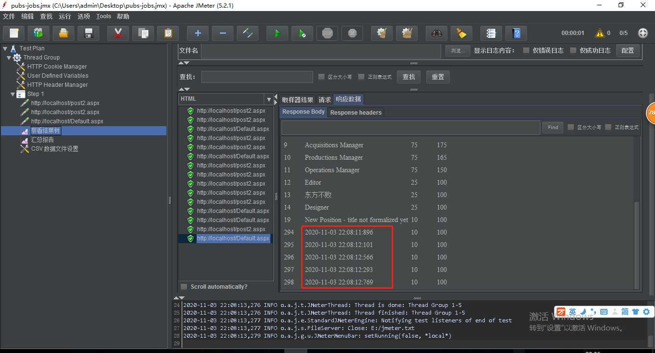
Task: Click the yellow warning triangle icon
Action: [599, 33]
